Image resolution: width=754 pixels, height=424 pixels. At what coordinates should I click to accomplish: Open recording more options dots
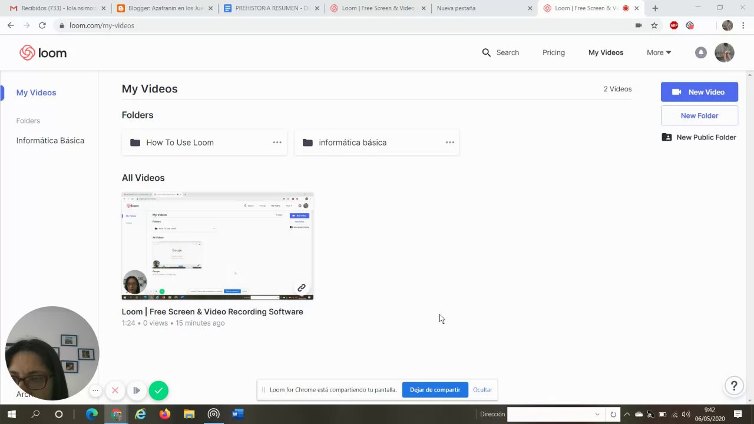tap(95, 390)
